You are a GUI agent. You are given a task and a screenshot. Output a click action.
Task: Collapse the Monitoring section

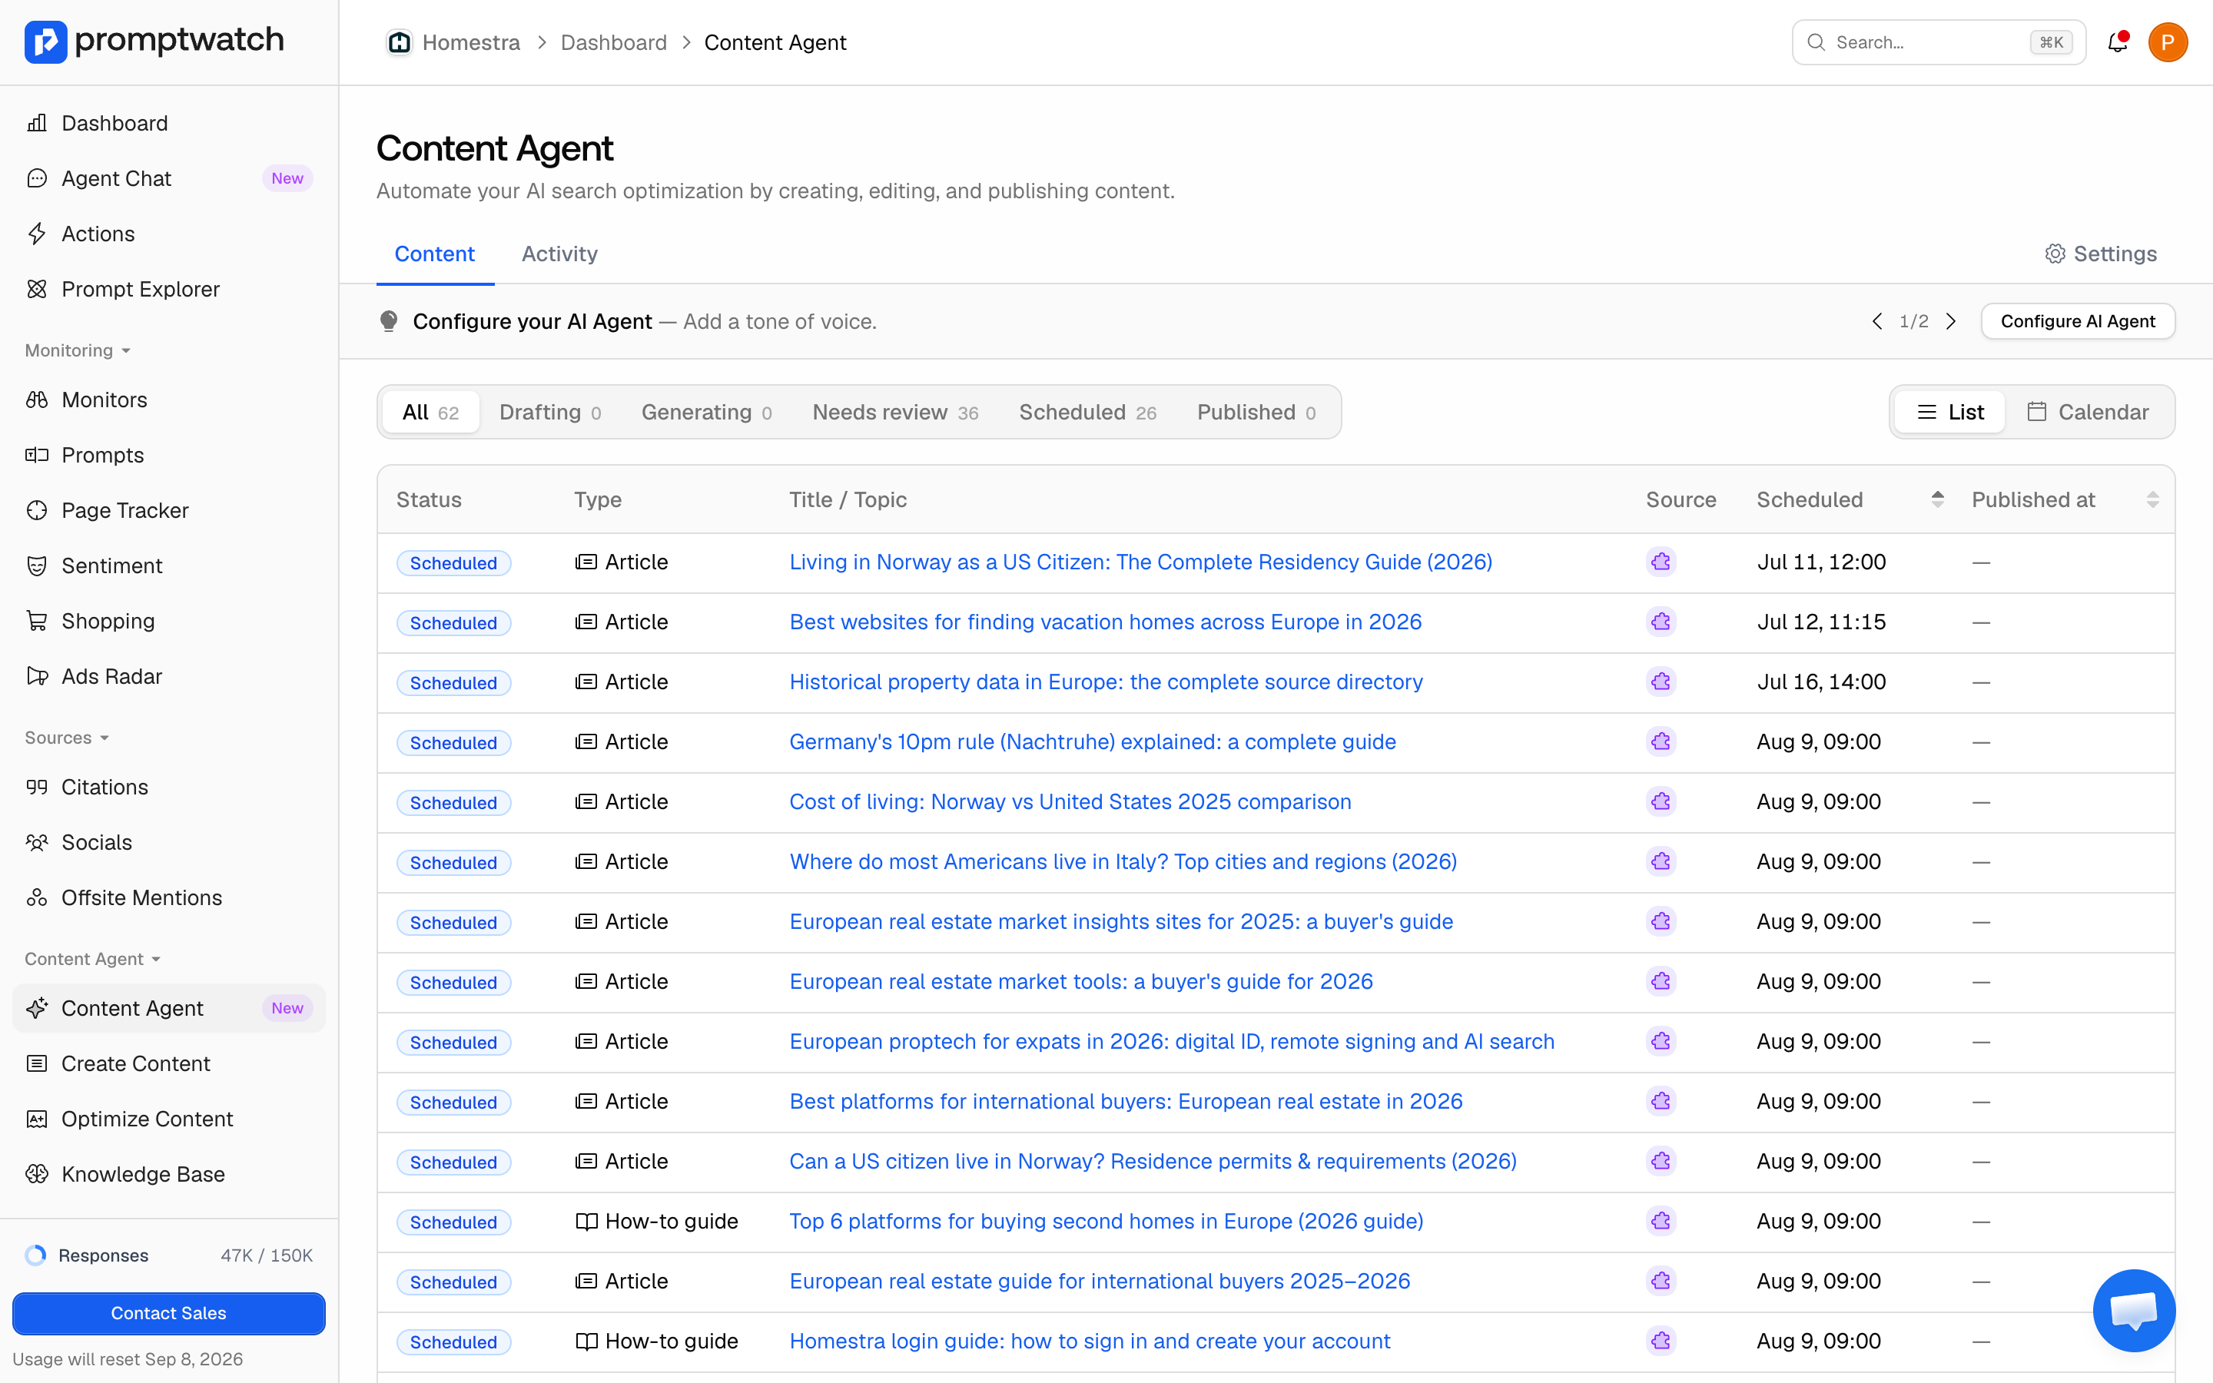coord(77,350)
